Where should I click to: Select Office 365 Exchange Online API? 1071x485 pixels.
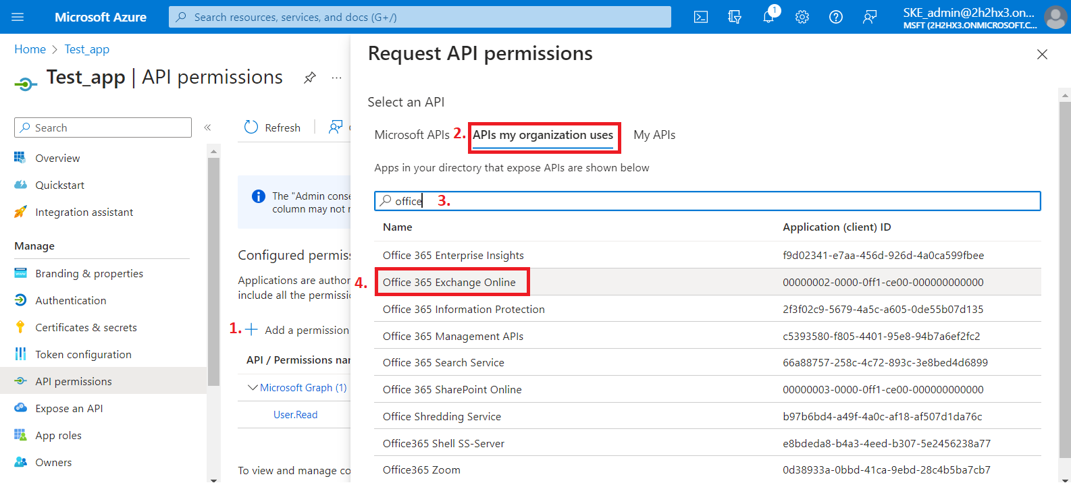click(x=449, y=282)
